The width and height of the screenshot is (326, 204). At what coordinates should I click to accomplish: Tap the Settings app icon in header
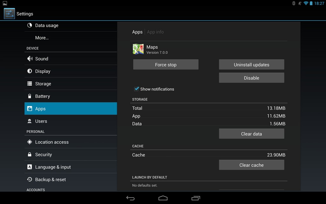[x=9, y=14]
